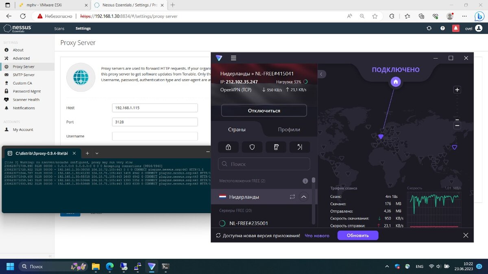Image resolution: width=488 pixels, height=274 pixels.
Task: Click the browser zoom magnifier icon
Action: click(x=362, y=16)
